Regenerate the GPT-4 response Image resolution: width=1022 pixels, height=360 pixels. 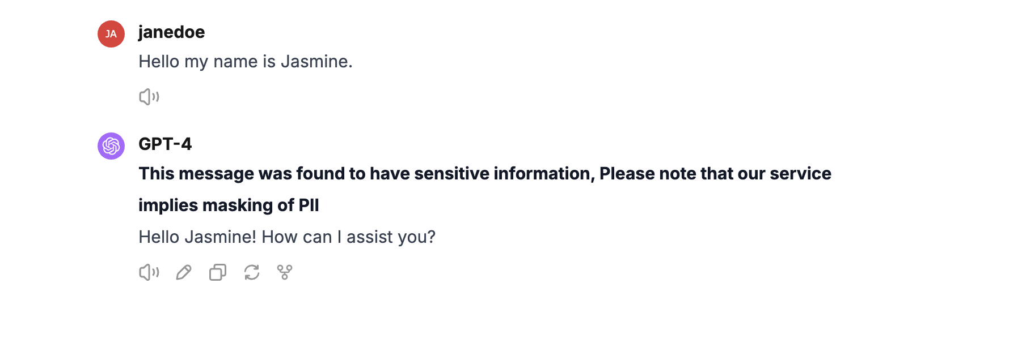[252, 272]
